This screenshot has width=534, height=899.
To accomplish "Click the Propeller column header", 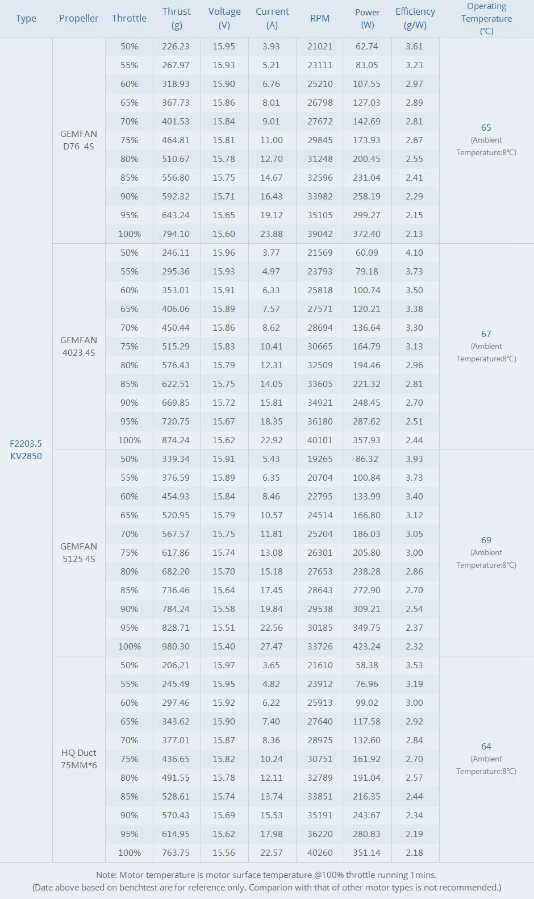I will (78, 18).
